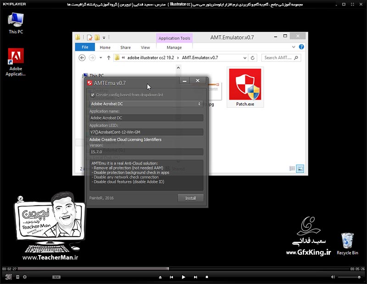Play the video
The width and height of the screenshot is (367, 284).
click(x=183, y=277)
